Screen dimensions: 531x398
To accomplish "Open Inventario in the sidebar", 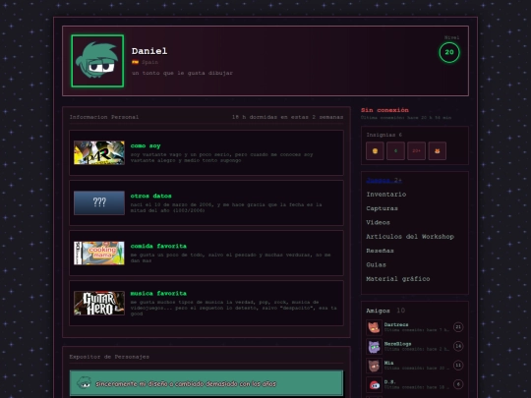I will pyautogui.click(x=386, y=195).
